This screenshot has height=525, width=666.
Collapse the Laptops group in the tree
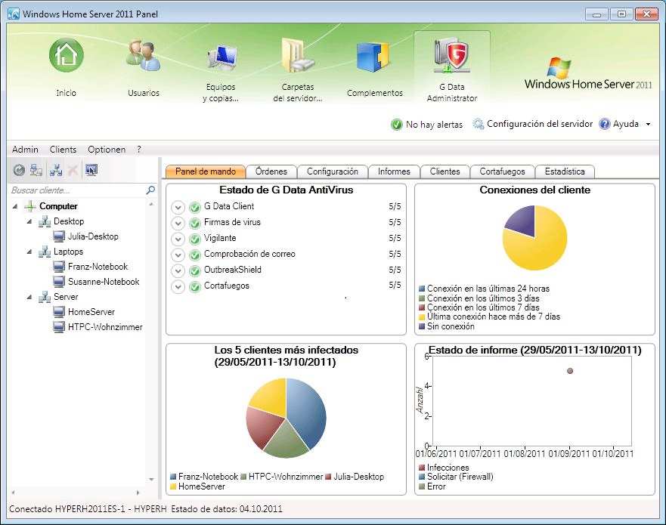(x=29, y=252)
